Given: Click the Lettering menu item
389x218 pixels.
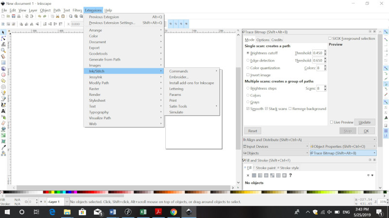Looking at the screenshot, I should tap(193, 89).
